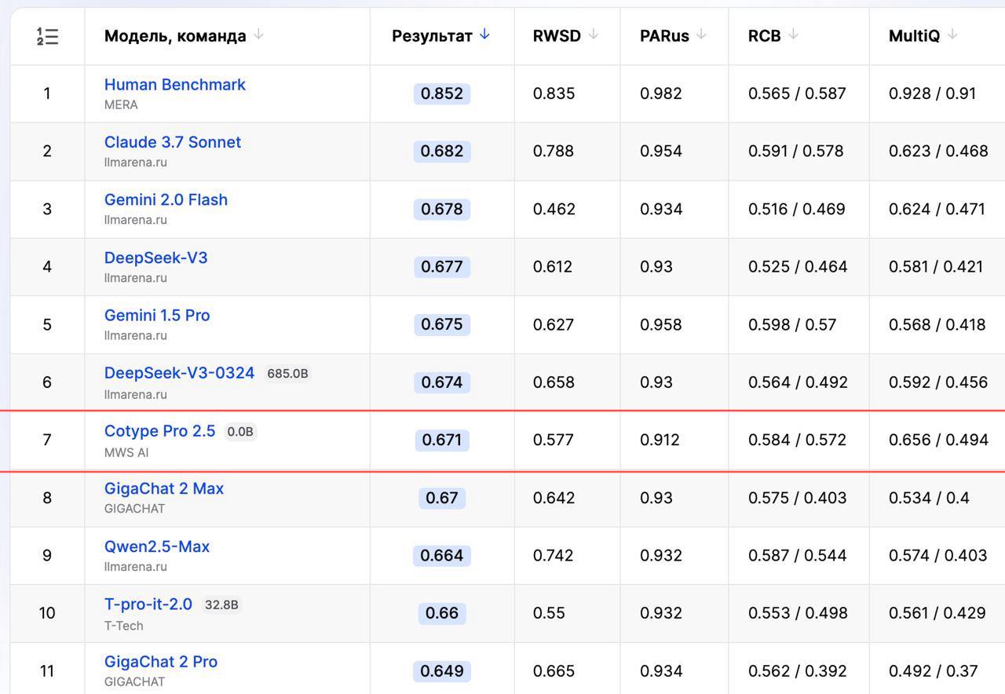Click the numbered list ranking icon

pyautogui.click(x=47, y=36)
